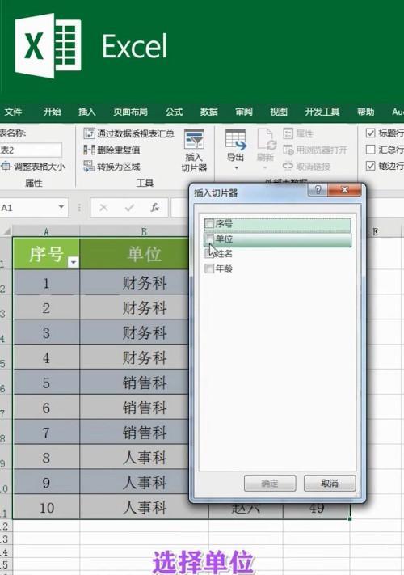Click the cell with value 49
The width and height of the screenshot is (404, 575).
(x=317, y=509)
